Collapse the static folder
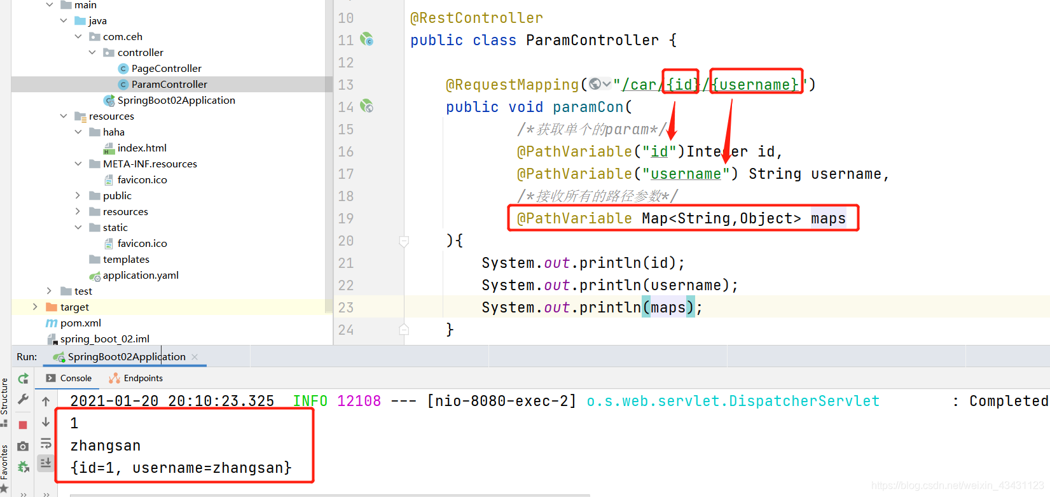 pyautogui.click(x=78, y=227)
